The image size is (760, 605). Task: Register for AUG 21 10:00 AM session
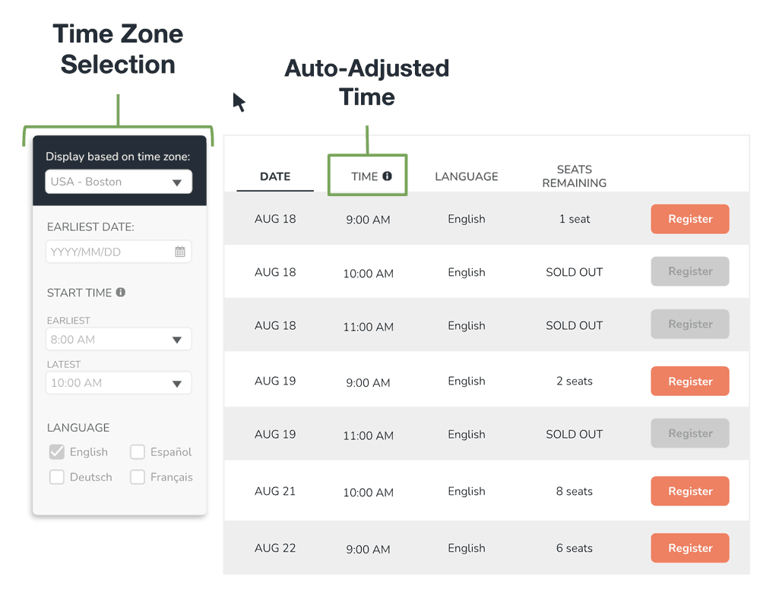[690, 491]
